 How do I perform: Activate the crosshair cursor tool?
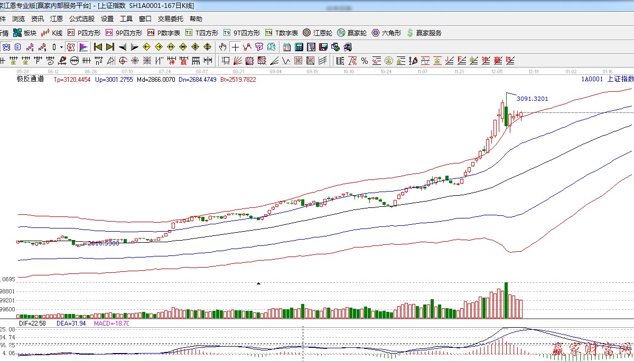click(235, 47)
